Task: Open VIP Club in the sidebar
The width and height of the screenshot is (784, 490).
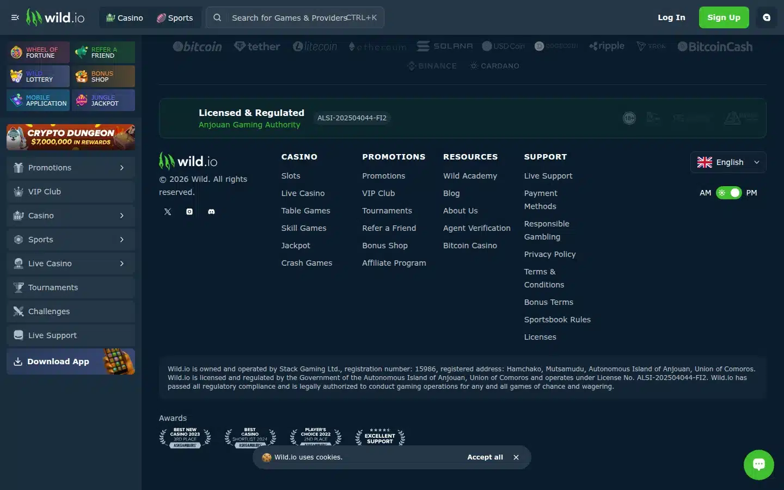Action: click(x=71, y=192)
